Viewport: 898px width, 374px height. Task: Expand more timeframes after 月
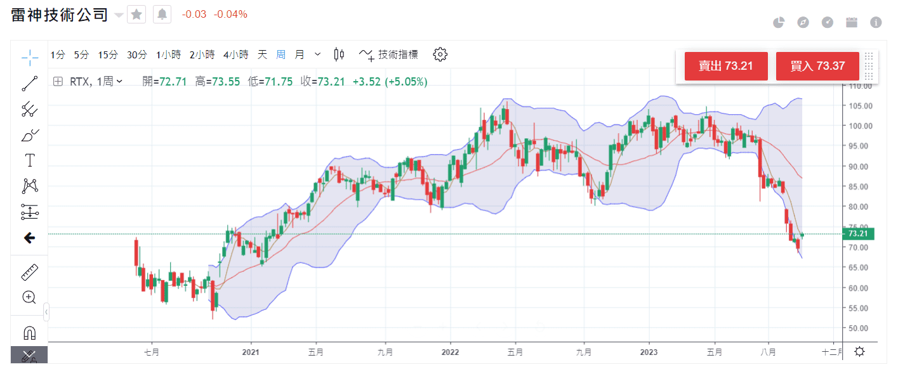[x=318, y=55]
